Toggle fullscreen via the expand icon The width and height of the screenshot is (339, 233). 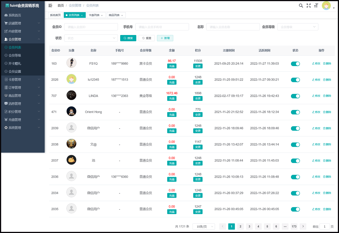pos(308,5)
